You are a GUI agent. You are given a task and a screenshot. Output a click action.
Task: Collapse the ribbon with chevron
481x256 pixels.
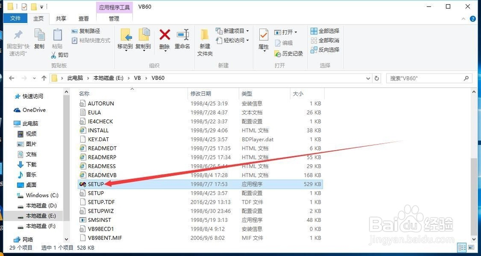[x=464, y=19]
